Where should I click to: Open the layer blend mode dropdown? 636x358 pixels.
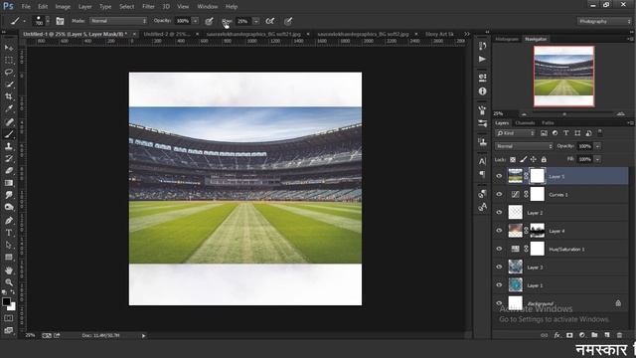pos(524,146)
